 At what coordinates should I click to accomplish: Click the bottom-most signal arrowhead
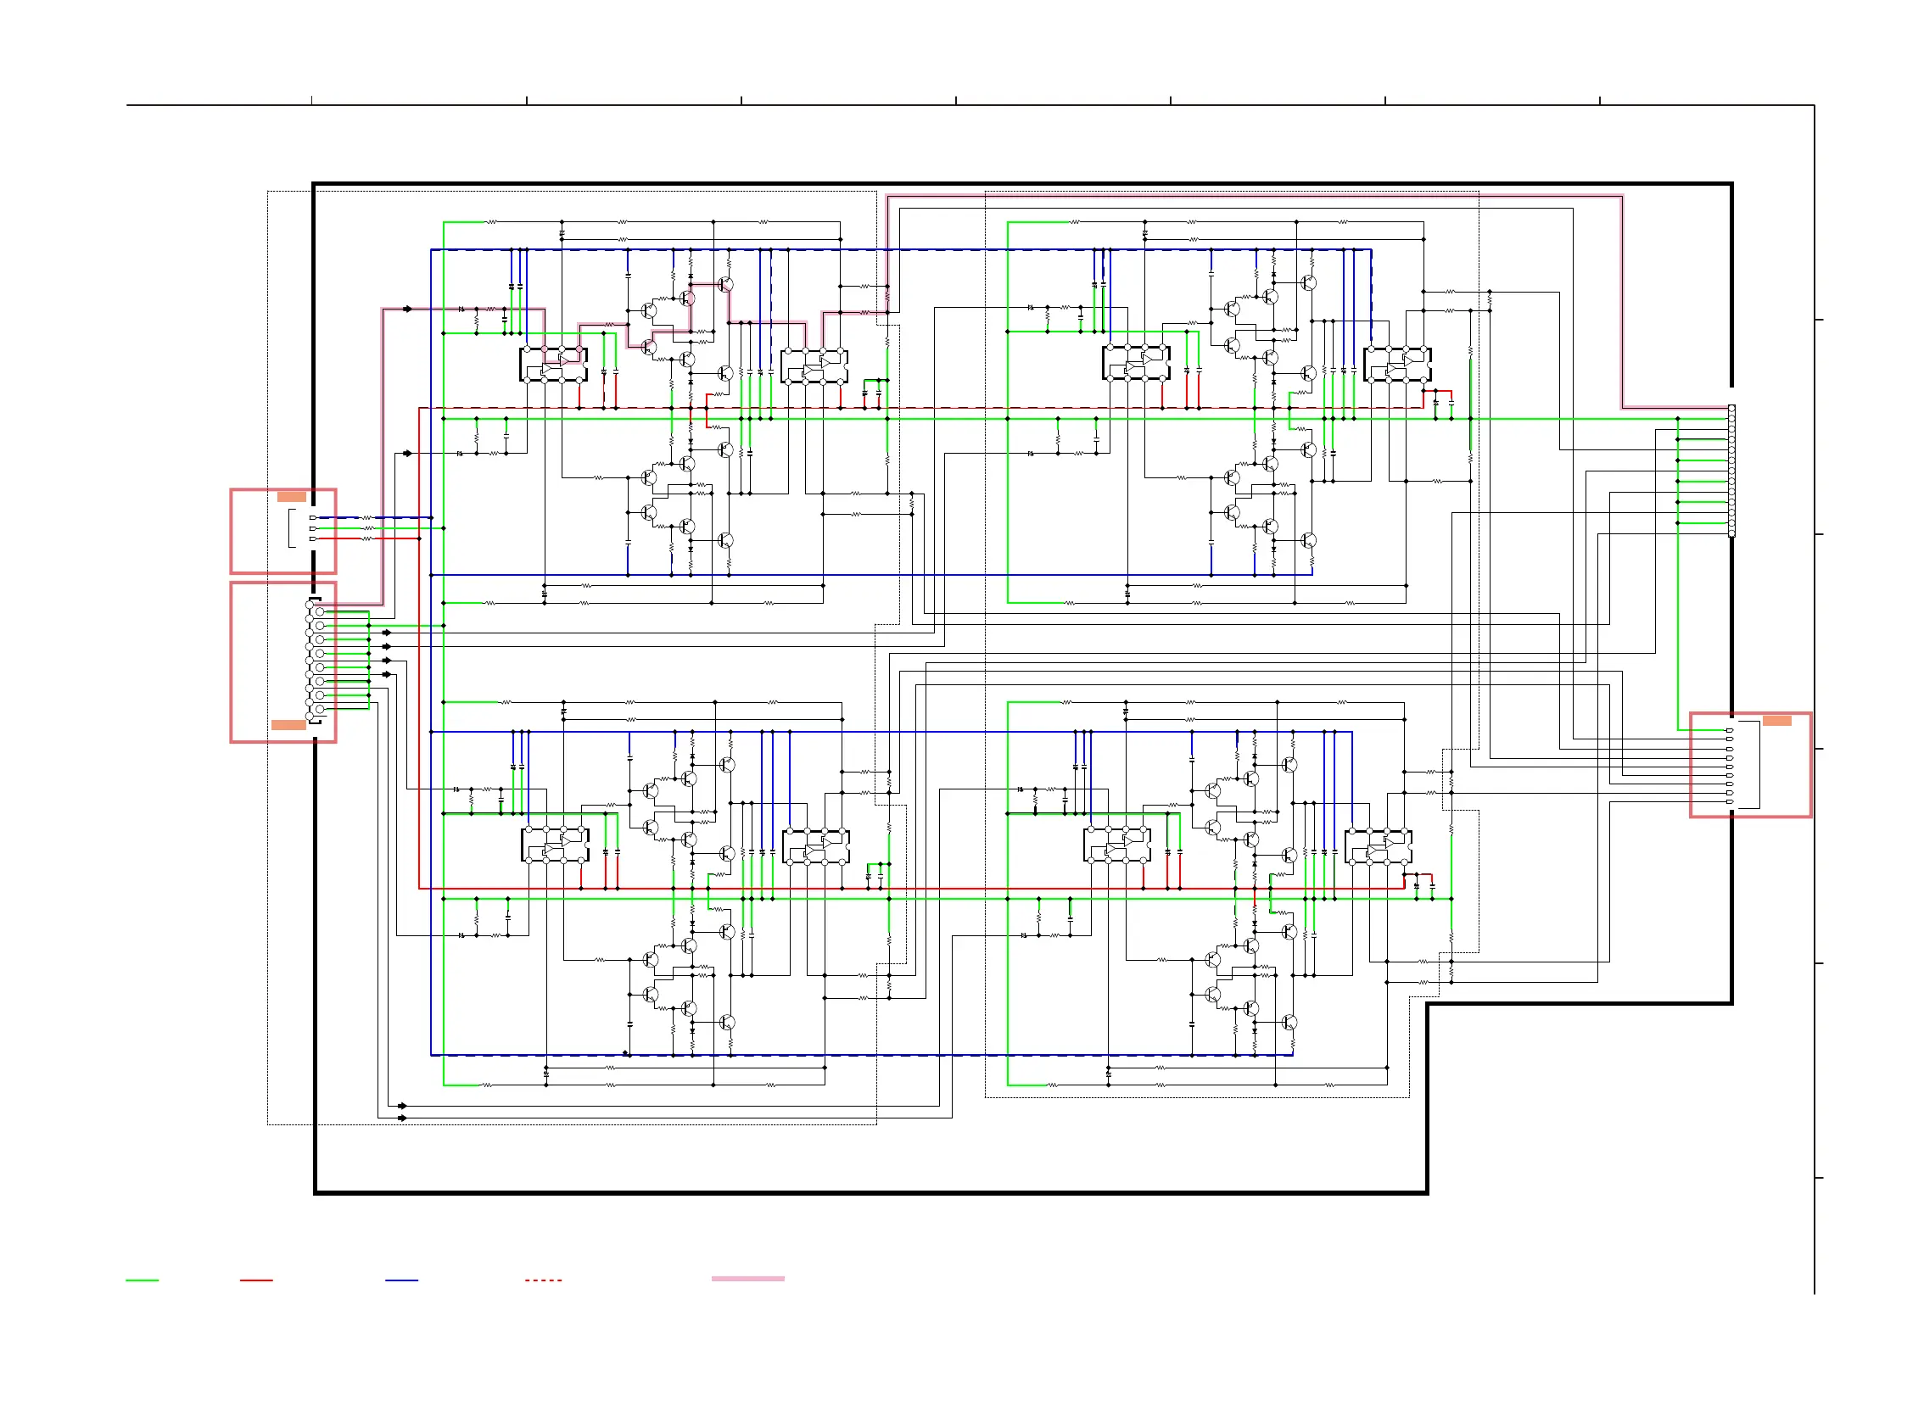[x=402, y=1118]
